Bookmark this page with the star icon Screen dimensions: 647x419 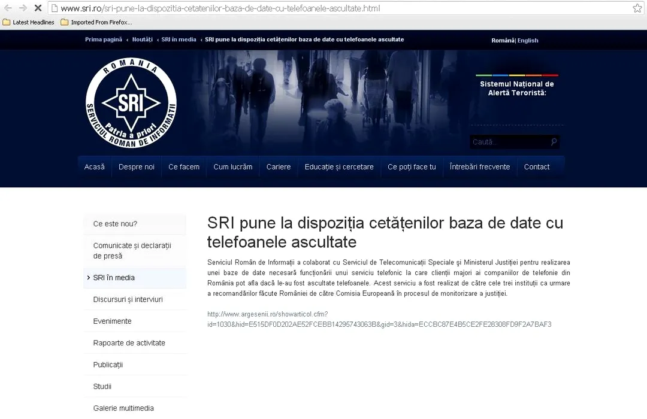(637, 8)
